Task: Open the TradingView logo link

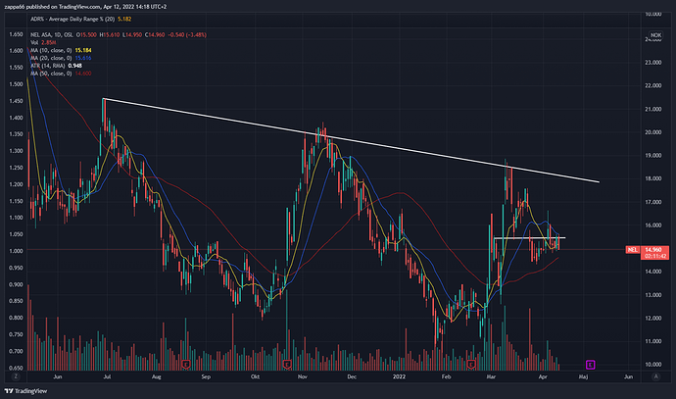Action: 25,391
